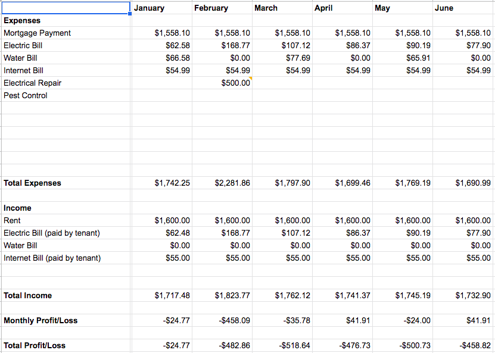Click January total income $1,717.48 cell
The height and width of the screenshot is (353, 495).
click(161, 296)
